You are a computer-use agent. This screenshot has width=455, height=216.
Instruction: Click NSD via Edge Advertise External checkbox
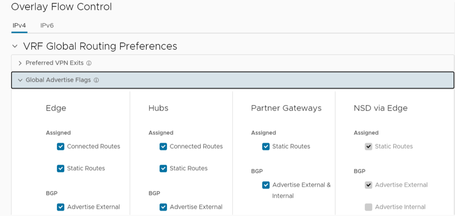tap(369, 185)
